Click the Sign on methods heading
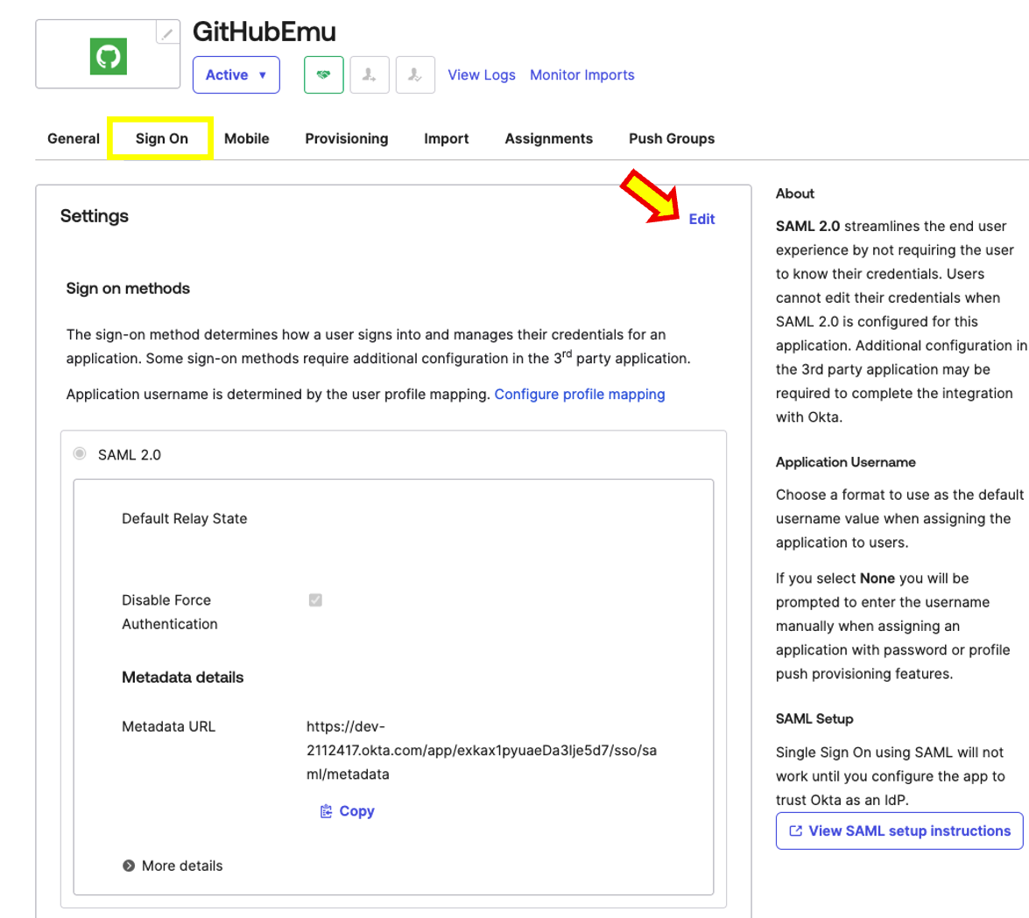The image size is (1029, 918). click(x=128, y=289)
